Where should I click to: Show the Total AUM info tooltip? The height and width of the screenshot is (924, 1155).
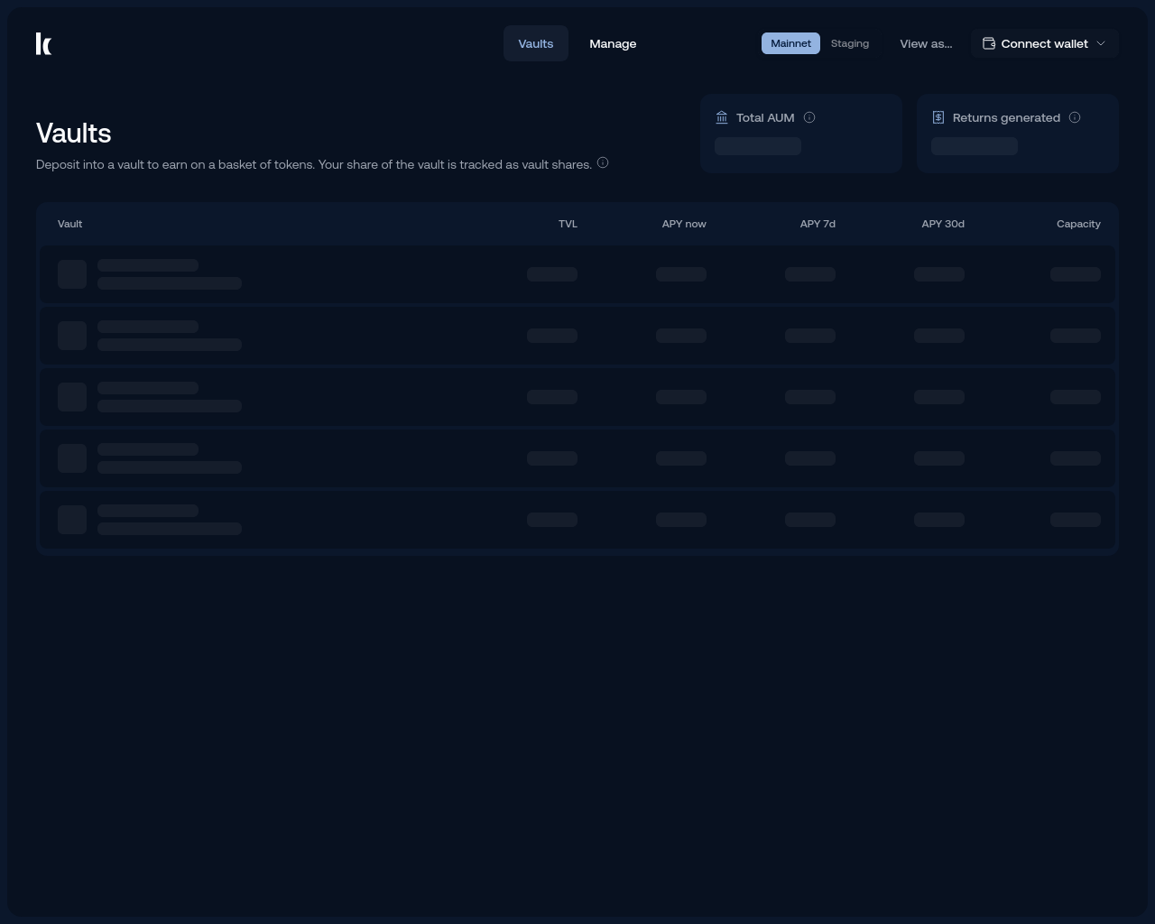[x=809, y=117]
